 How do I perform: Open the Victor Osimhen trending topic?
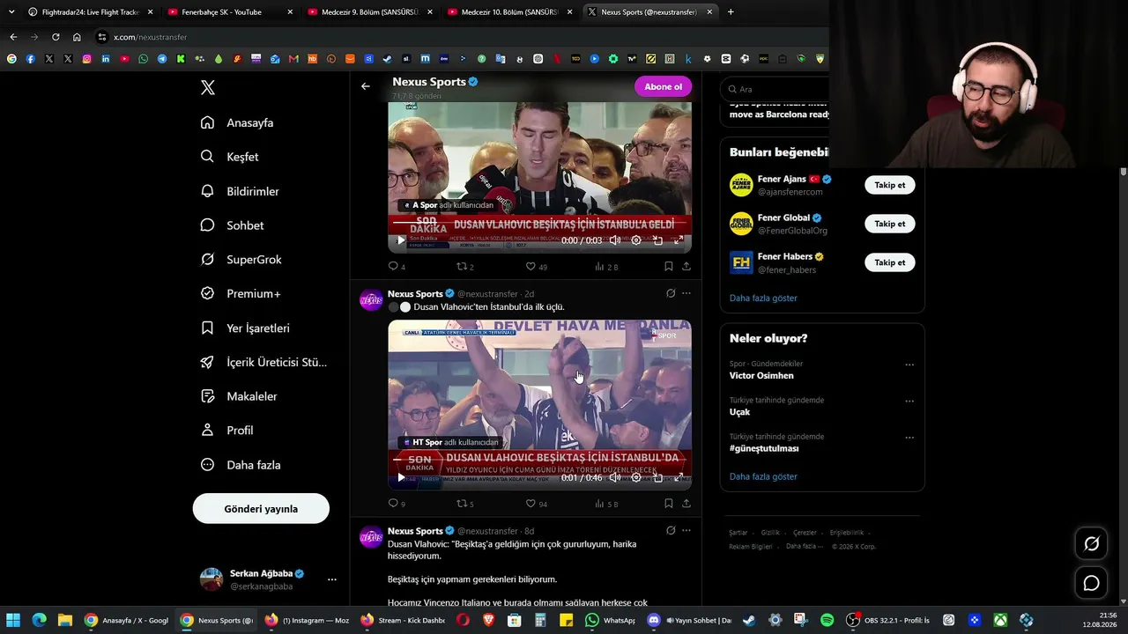click(x=761, y=375)
